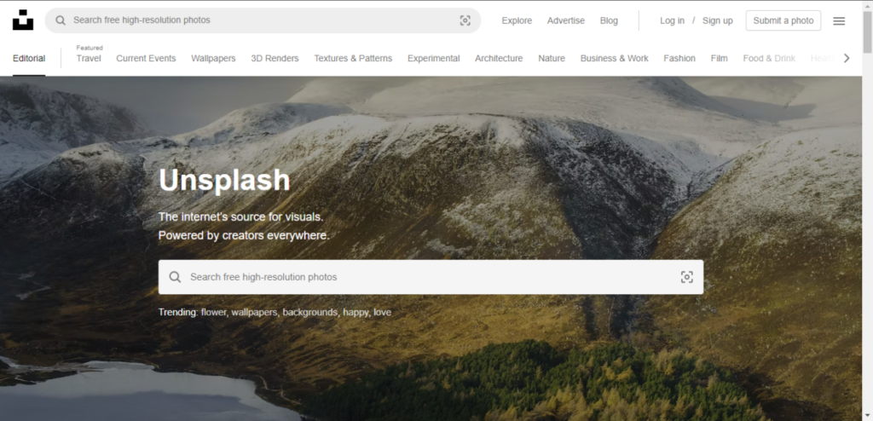The height and width of the screenshot is (421, 873).
Task: Switch to Fashion topic
Action: click(x=679, y=59)
